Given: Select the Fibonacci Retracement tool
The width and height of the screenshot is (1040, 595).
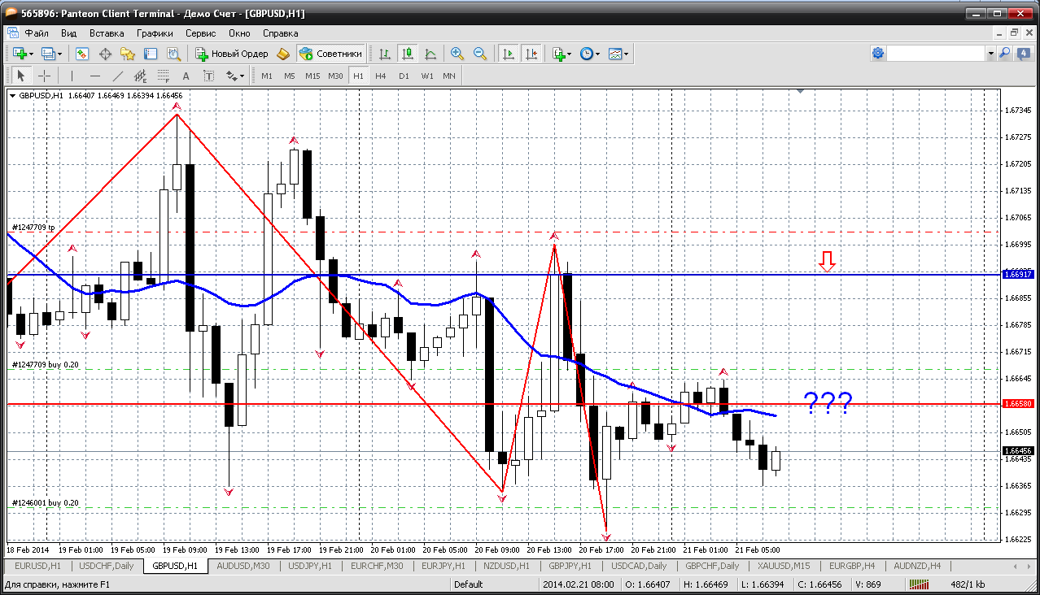Looking at the screenshot, I should [x=163, y=76].
